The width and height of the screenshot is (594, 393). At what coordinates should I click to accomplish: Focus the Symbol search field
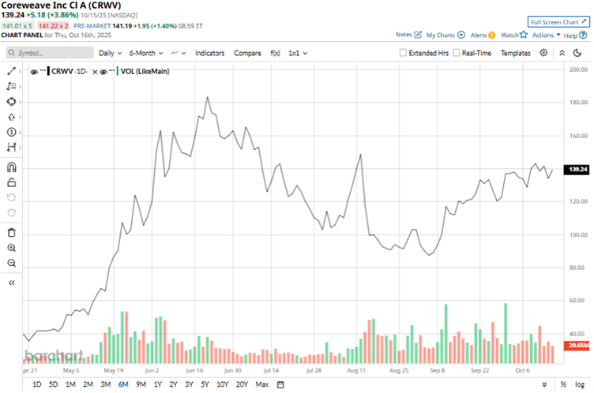pyautogui.click(x=50, y=53)
